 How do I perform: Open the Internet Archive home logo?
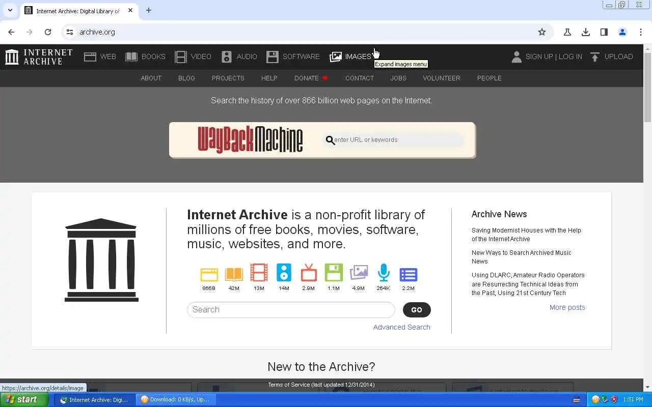(x=39, y=56)
